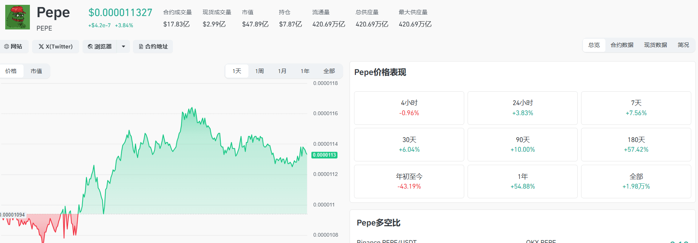Click the 市值 $47.89亿 value
This screenshot has width=698, height=243.
tap(255, 24)
